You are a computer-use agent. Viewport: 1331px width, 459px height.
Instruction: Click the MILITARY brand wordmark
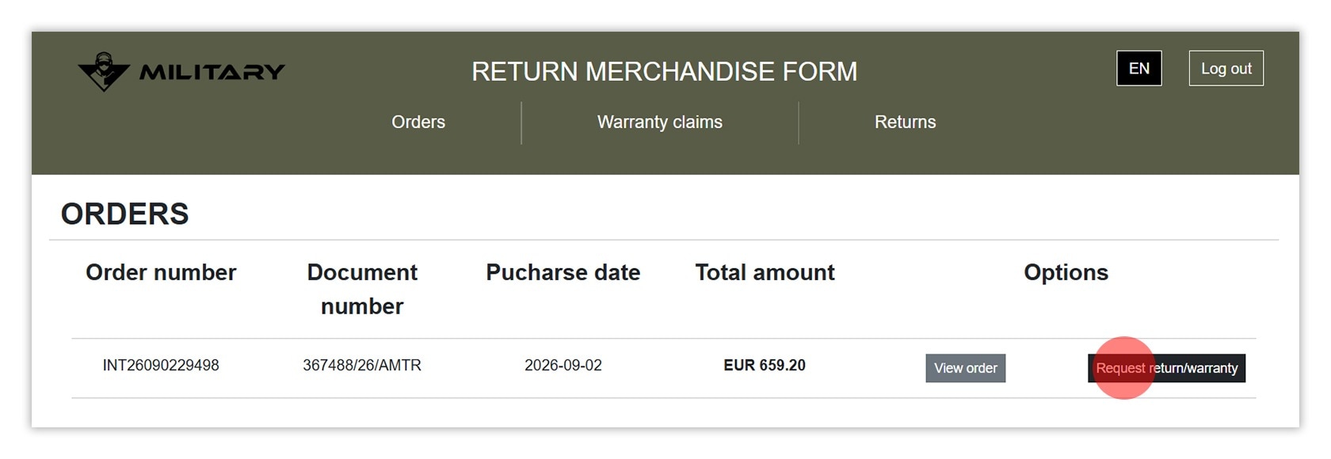[212, 73]
